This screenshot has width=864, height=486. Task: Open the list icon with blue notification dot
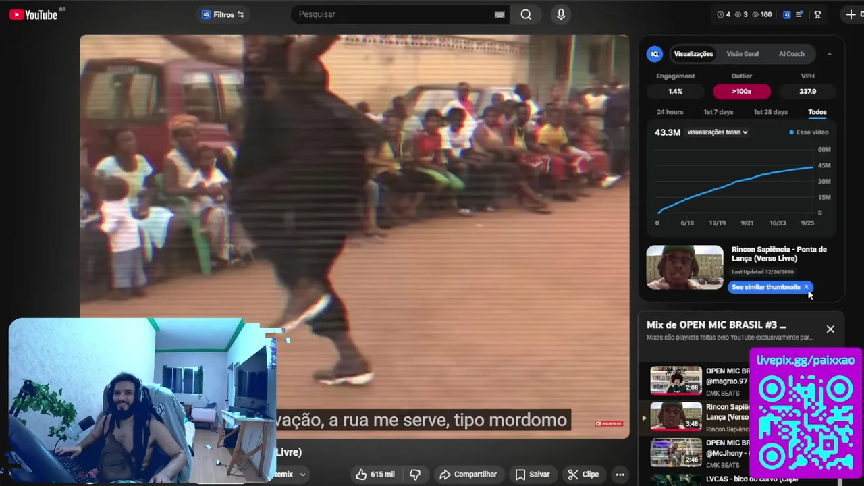click(800, 14)
